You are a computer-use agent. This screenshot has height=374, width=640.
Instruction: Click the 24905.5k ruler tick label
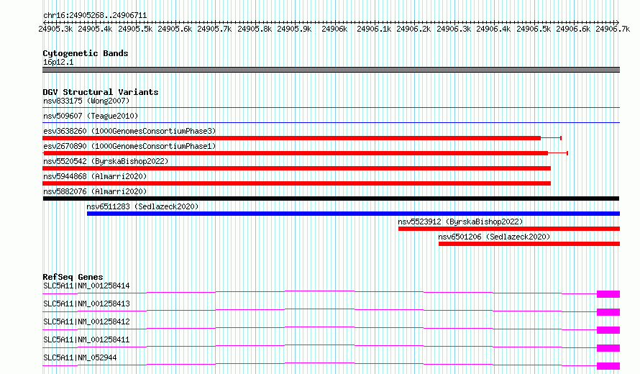(x=135, y=29)
